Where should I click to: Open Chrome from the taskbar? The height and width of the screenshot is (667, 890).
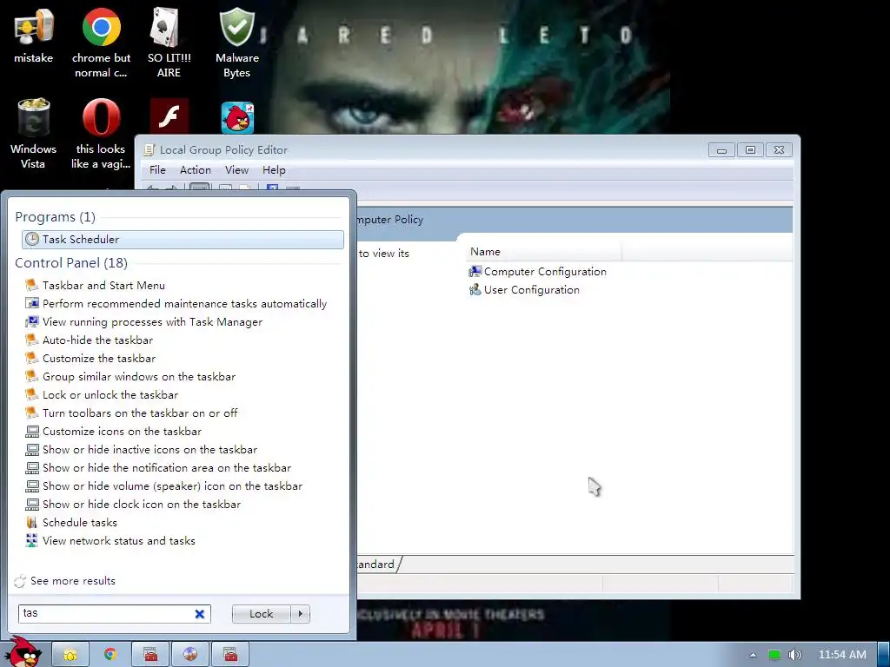(110, 655)
